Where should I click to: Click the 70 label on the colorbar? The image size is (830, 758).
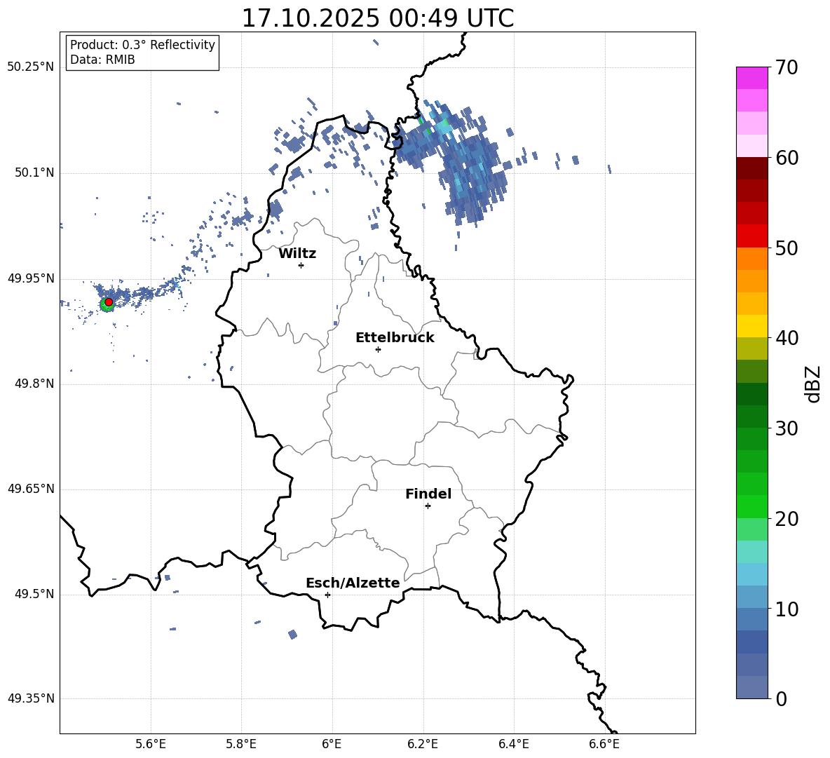(x=787, y=67)
